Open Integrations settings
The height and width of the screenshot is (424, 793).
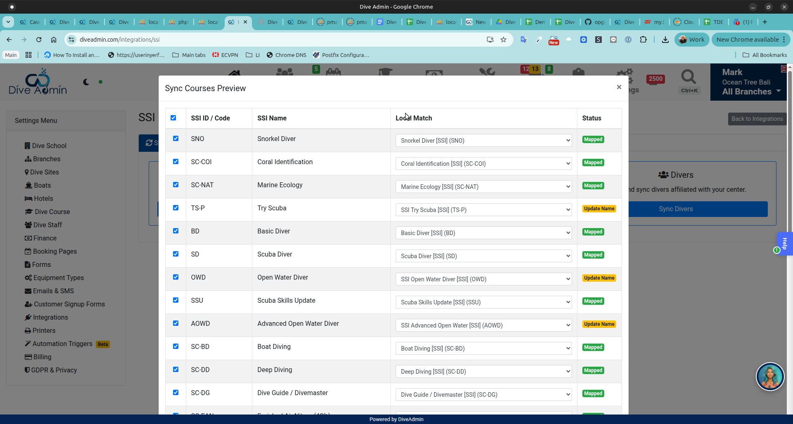pos(46,317)
